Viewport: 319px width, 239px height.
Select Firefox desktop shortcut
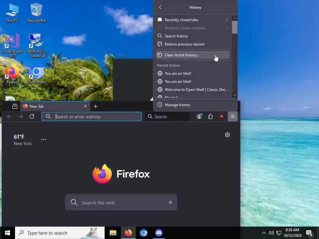click(12, 74)
